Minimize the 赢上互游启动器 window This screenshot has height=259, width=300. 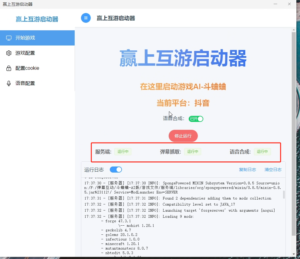point(275,4)
